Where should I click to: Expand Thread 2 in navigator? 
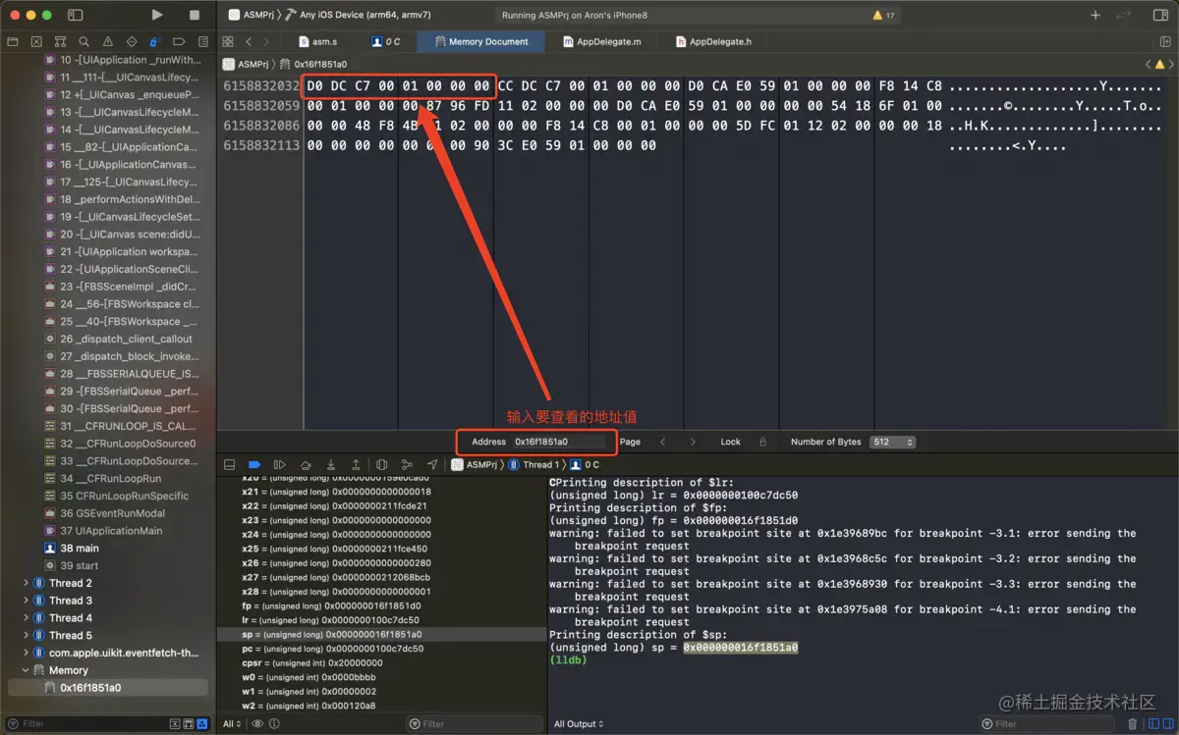point(27,583)
